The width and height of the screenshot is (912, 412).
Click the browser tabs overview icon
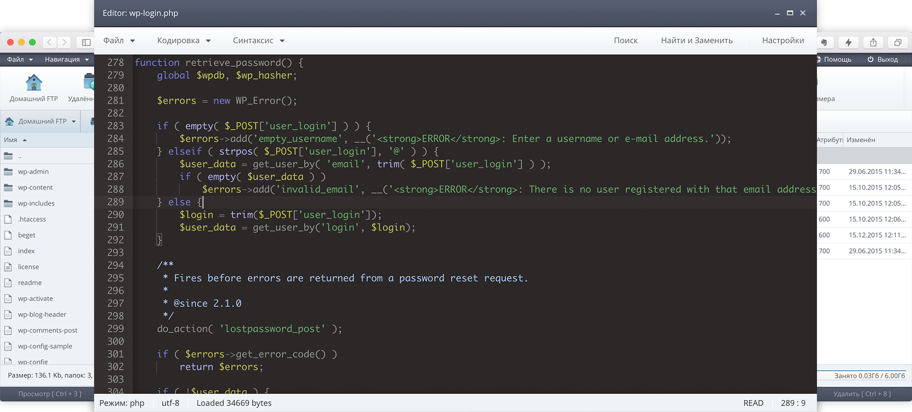pos(897,42)
